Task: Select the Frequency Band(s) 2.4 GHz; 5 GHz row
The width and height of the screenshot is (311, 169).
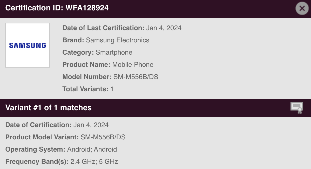Action: click(62, 161)
